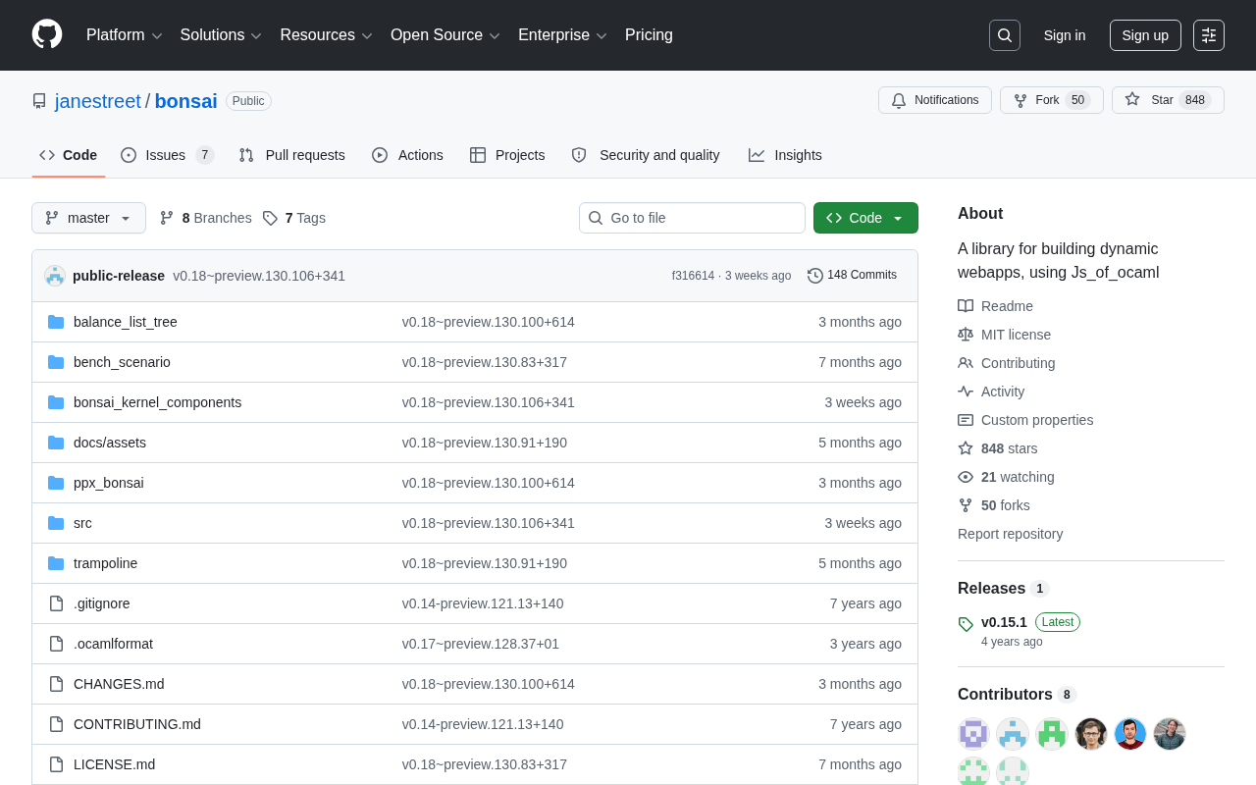
Task: Click the CONTRIBUTING.md file icon
Action: (56, 724)
